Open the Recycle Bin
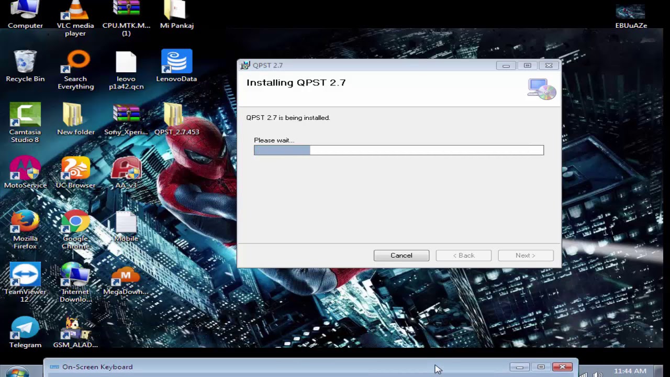 (x=25, y=66)
